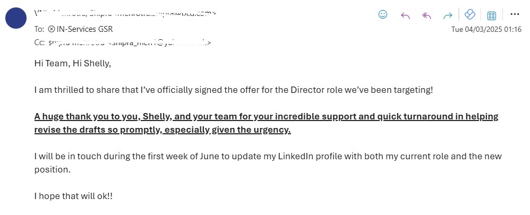Click the "Cc:" field label
The width and height of the screenshot is (530, 215).
pyautogui.click(x=40, y=42)
